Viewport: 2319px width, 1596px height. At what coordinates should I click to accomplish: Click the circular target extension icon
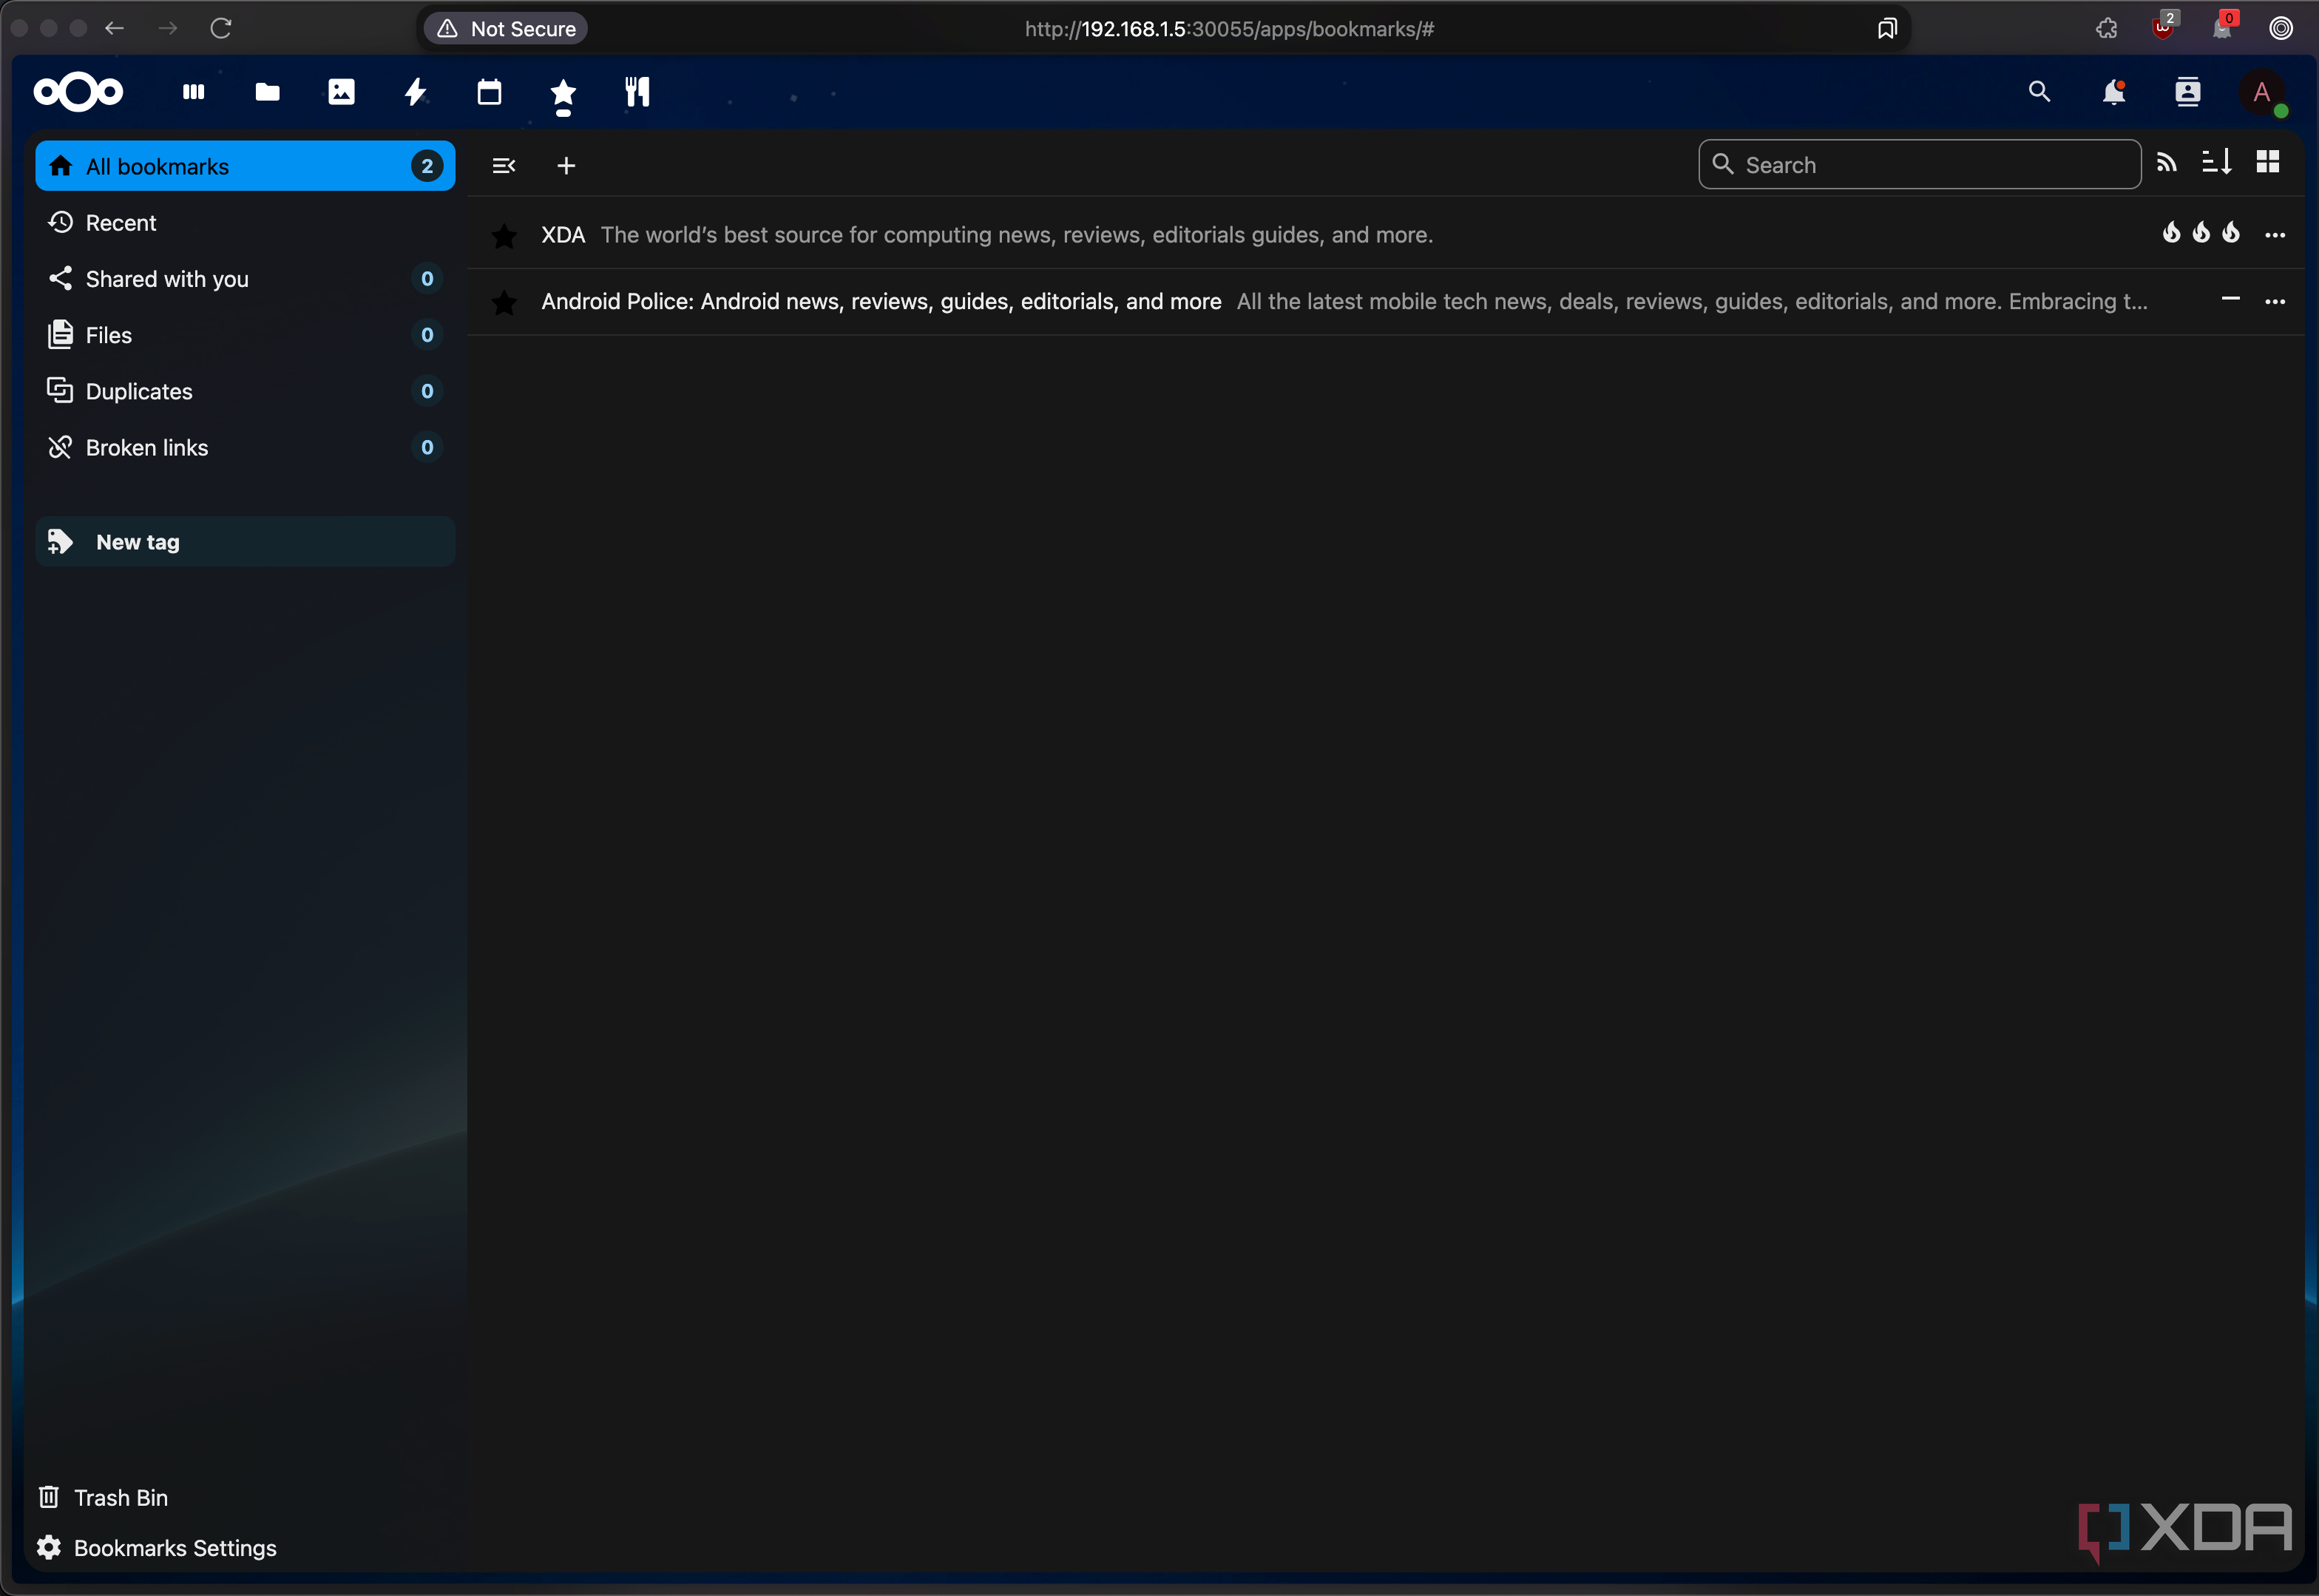click(x=2280, y=28)
